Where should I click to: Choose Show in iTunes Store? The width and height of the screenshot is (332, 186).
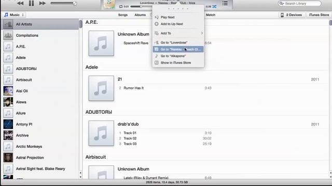(178, 63)
